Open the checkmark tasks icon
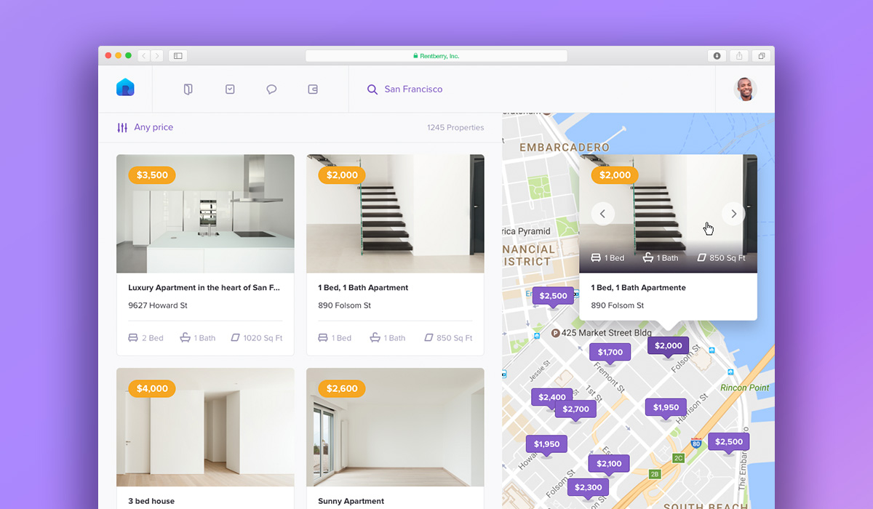 click(230, 89)
